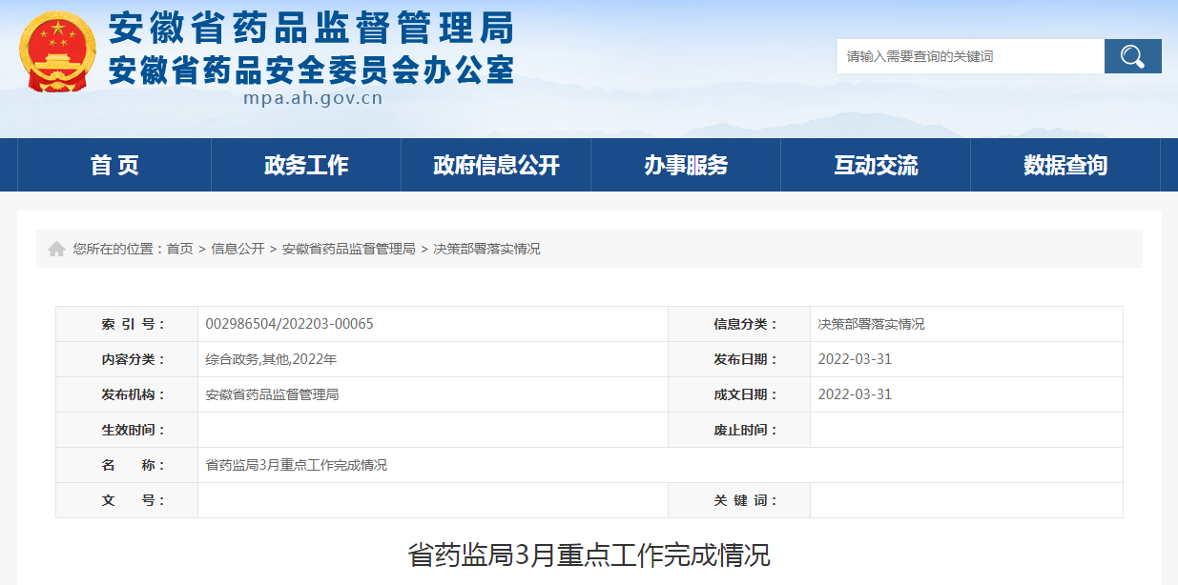Image resolution: width=1178 pixels, height=585 pixels.
Task: Click the home icon in breadcrumb
Action: [56, 249]
